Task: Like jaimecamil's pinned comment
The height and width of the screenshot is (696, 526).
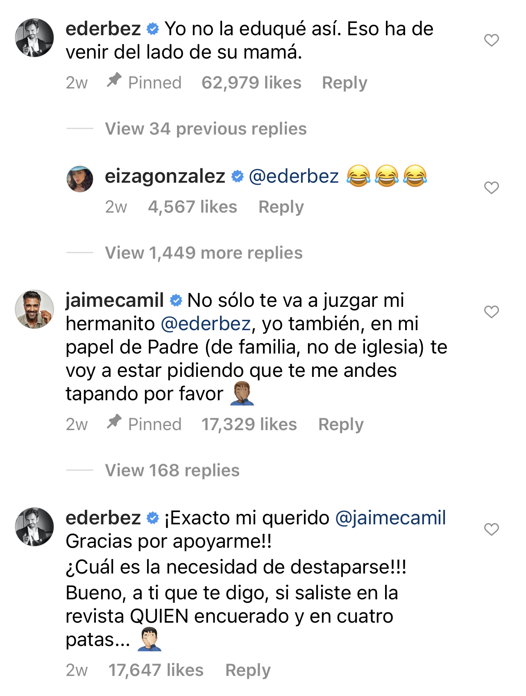Action: (x=491, y=312)
